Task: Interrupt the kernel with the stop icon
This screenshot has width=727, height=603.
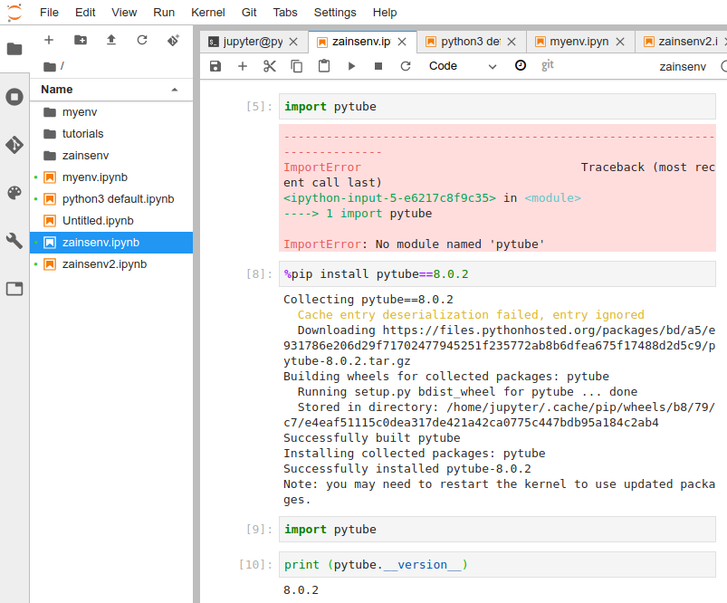Action: [x=378, y=66]
